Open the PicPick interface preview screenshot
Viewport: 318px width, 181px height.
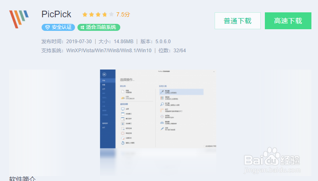click(158, 109)
